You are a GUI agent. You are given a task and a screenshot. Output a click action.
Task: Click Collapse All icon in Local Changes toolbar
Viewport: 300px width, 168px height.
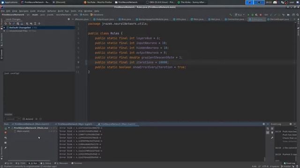click(39, 24)
